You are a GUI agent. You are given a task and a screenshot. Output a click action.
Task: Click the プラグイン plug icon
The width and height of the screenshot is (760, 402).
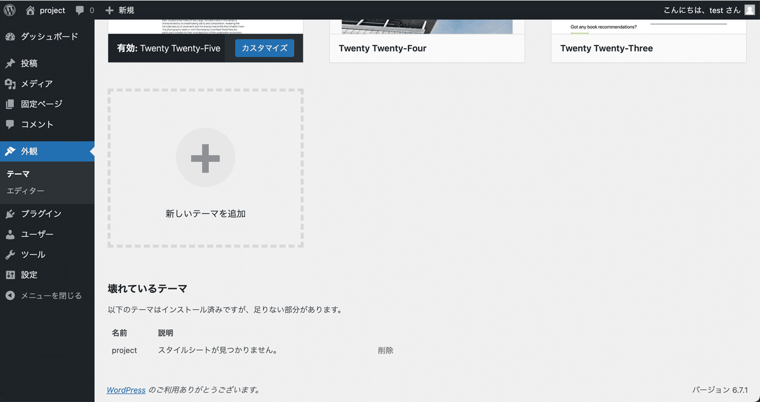[10, 214]
